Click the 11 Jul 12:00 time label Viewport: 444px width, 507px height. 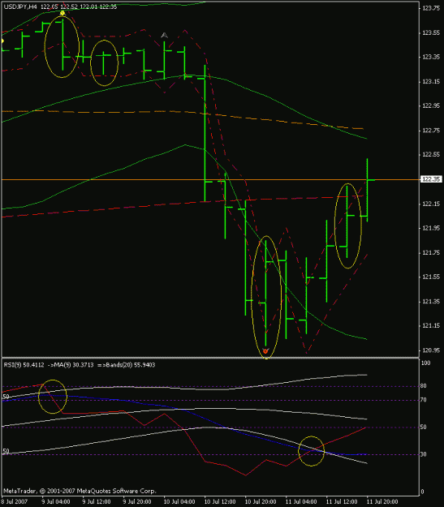coord(342,501)
